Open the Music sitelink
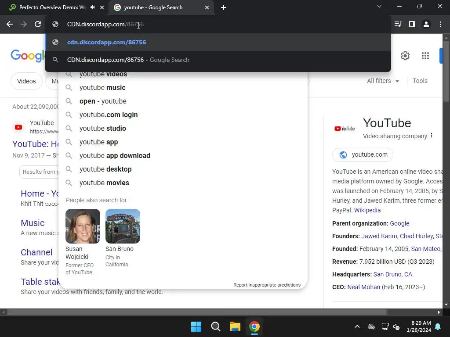 33,223
